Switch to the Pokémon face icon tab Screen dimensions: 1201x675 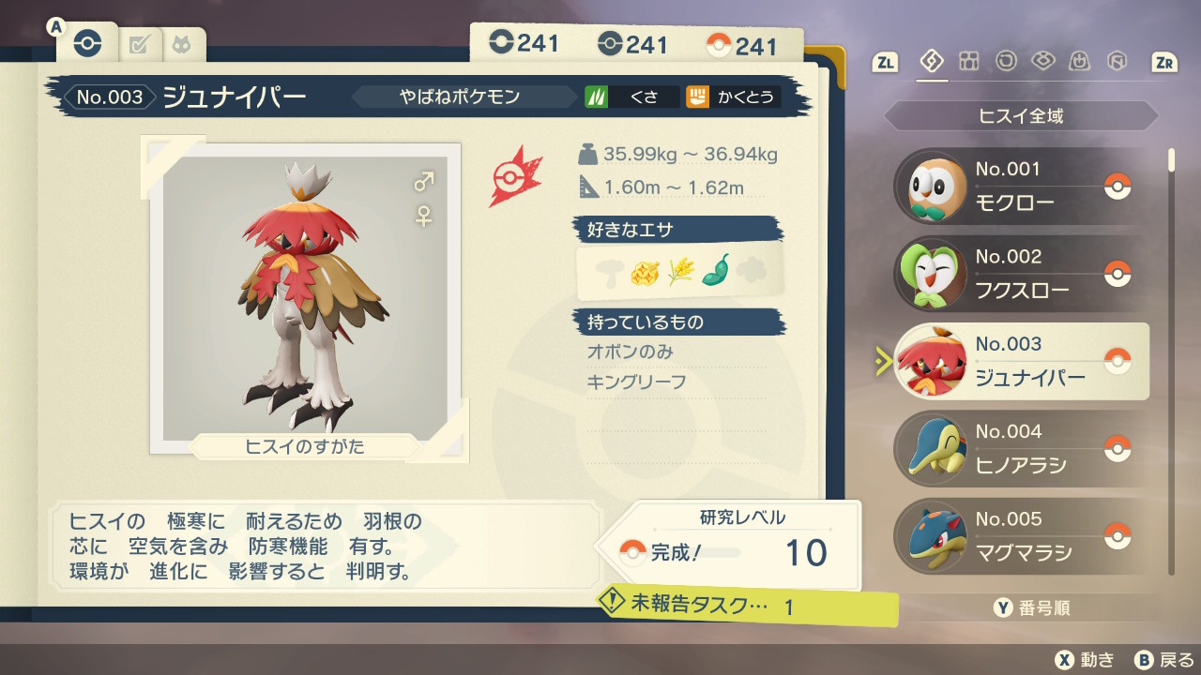click(179, 44)
